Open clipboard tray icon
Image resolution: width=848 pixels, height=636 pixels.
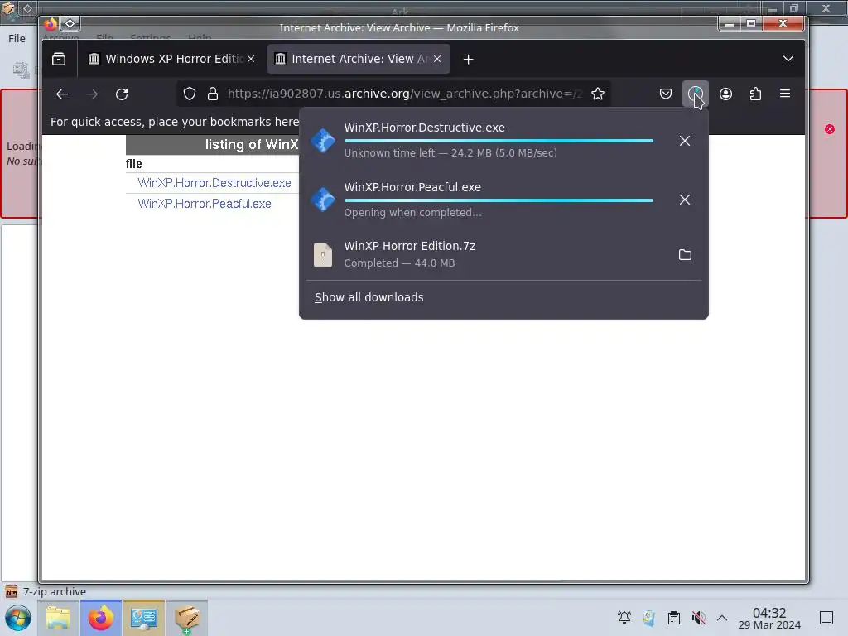tap(674, 617)
